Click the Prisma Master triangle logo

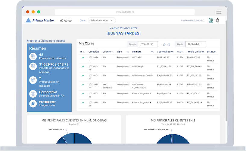coord(28,21)
